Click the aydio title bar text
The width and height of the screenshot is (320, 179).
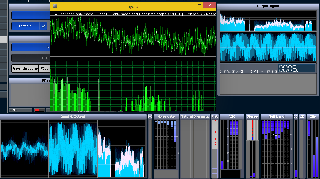click(x=133, y=7)
